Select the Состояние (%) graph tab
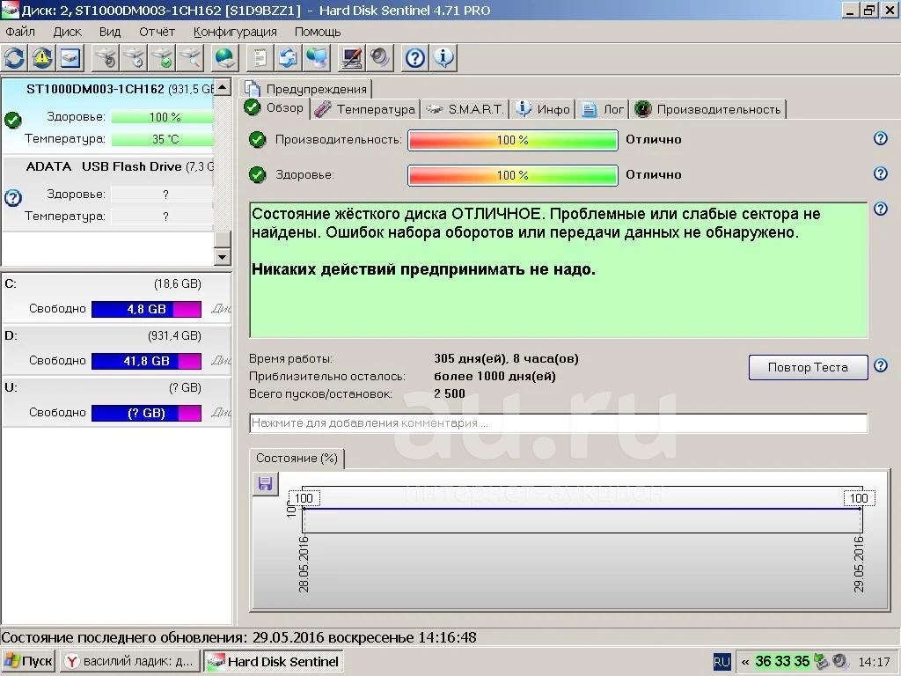Image resolution: width=901 pixels, height=676 pixels. [297, 458]
